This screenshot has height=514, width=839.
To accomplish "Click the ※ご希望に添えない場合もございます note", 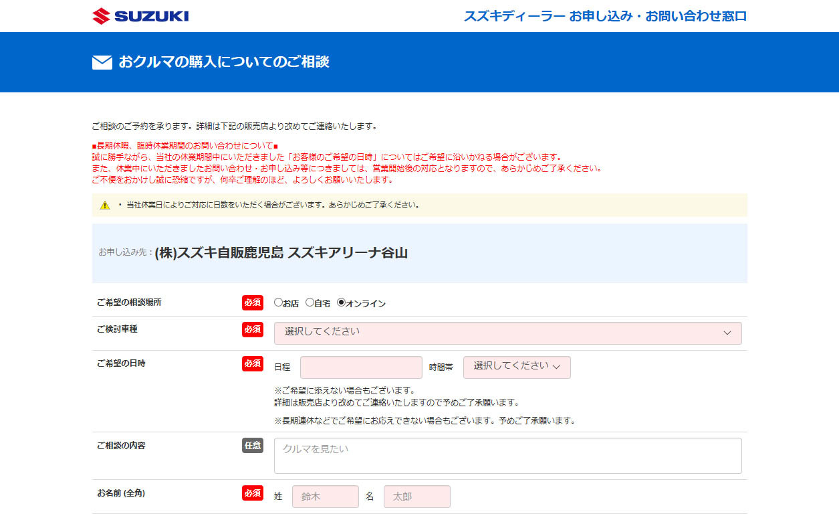I will pos(344,391).
